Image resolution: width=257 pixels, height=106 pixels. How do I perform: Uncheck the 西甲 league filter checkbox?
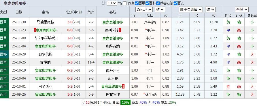[136, 3]
